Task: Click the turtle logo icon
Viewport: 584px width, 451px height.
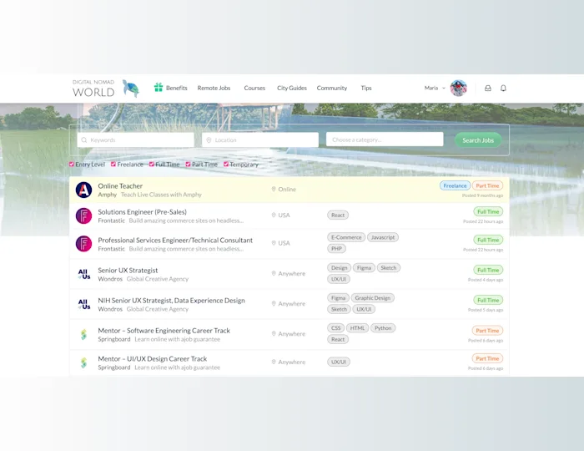Action: [131, 89]
